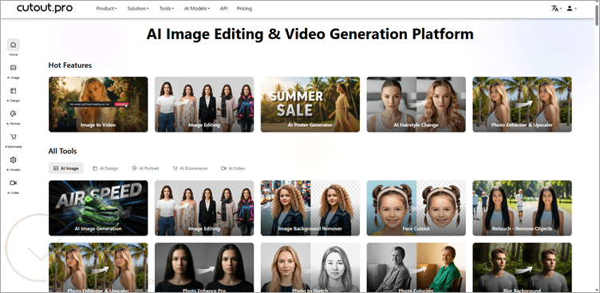Click the AI Image Editing & Video Generation Platform title
Image resolution: width=600 pixels, height=293 pixels.
coord(310,34)
